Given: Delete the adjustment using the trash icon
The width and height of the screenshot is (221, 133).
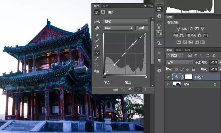Looking at the screenshot, I should [x=145, y=89].
